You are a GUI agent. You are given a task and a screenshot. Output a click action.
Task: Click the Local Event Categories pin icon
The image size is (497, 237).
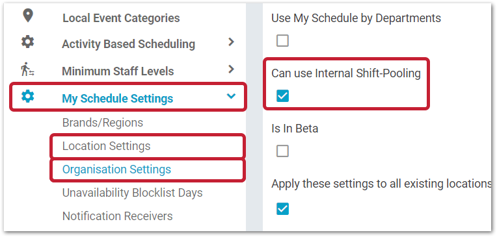(28, 16)
